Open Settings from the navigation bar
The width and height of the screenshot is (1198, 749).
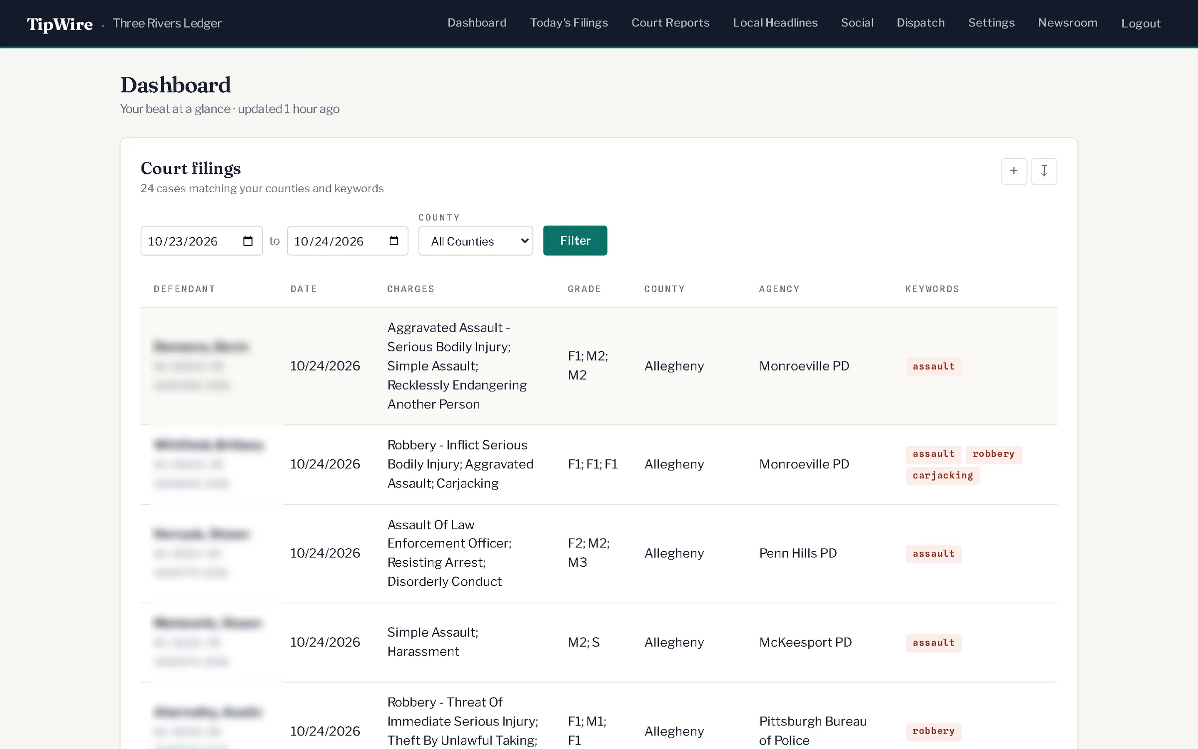tap(991, 23)
